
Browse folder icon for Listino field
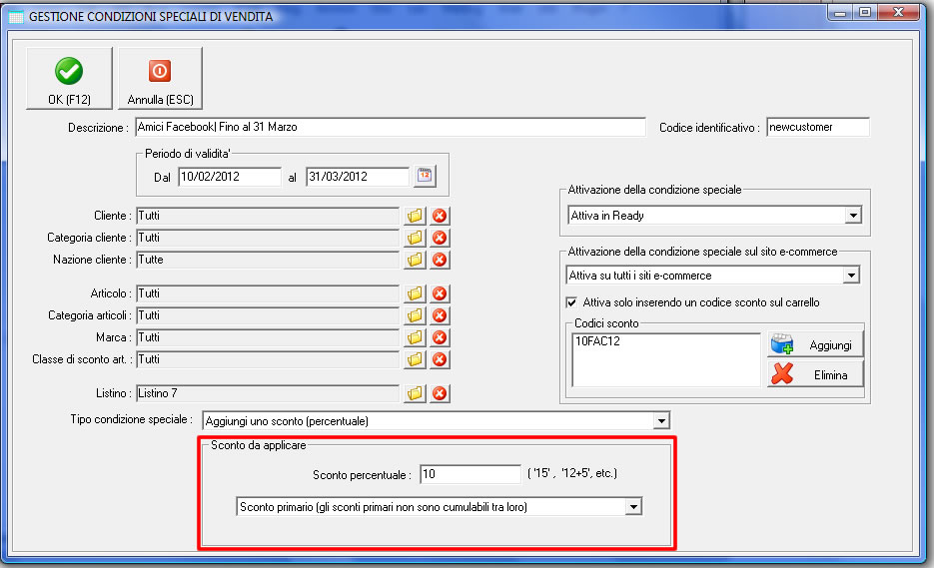click(x=415, y=393)
